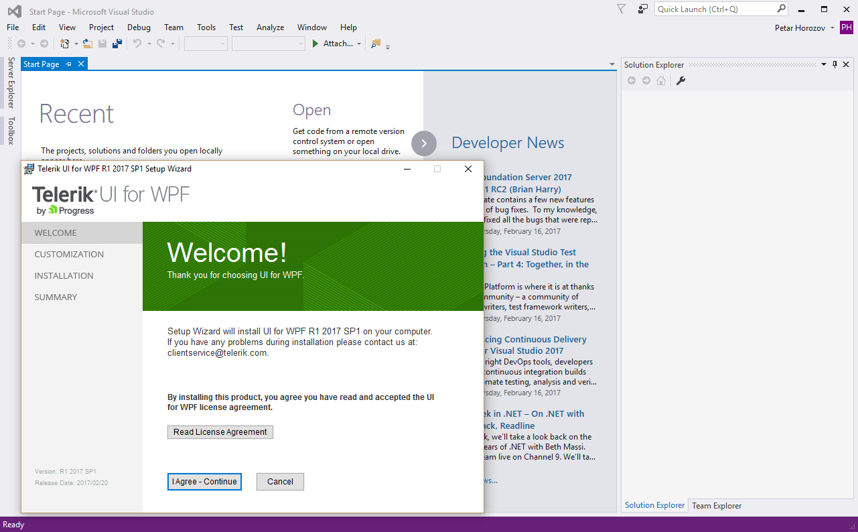Click the Telerik Setup Wizard title icon
This screenshot has width=858, height=532.
click(29, 169)
